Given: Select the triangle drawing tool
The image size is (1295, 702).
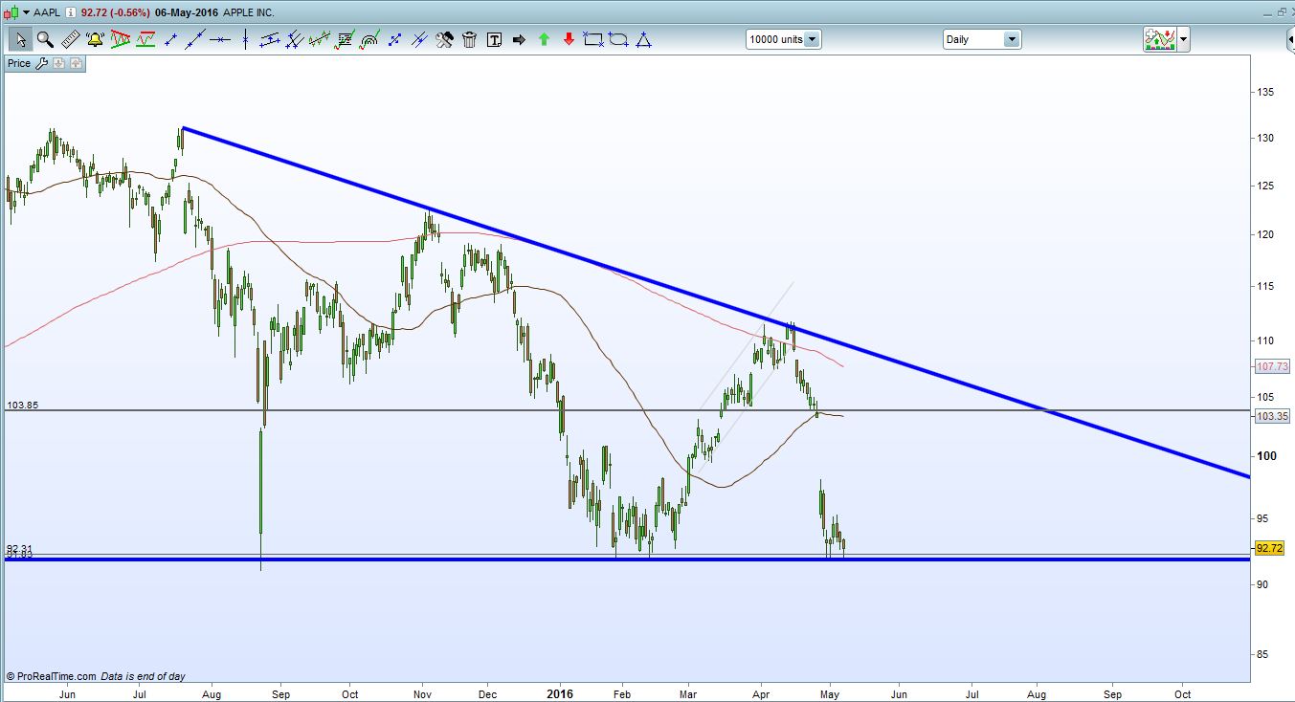Looking at the screenshot, I should (x=643, y=40).
